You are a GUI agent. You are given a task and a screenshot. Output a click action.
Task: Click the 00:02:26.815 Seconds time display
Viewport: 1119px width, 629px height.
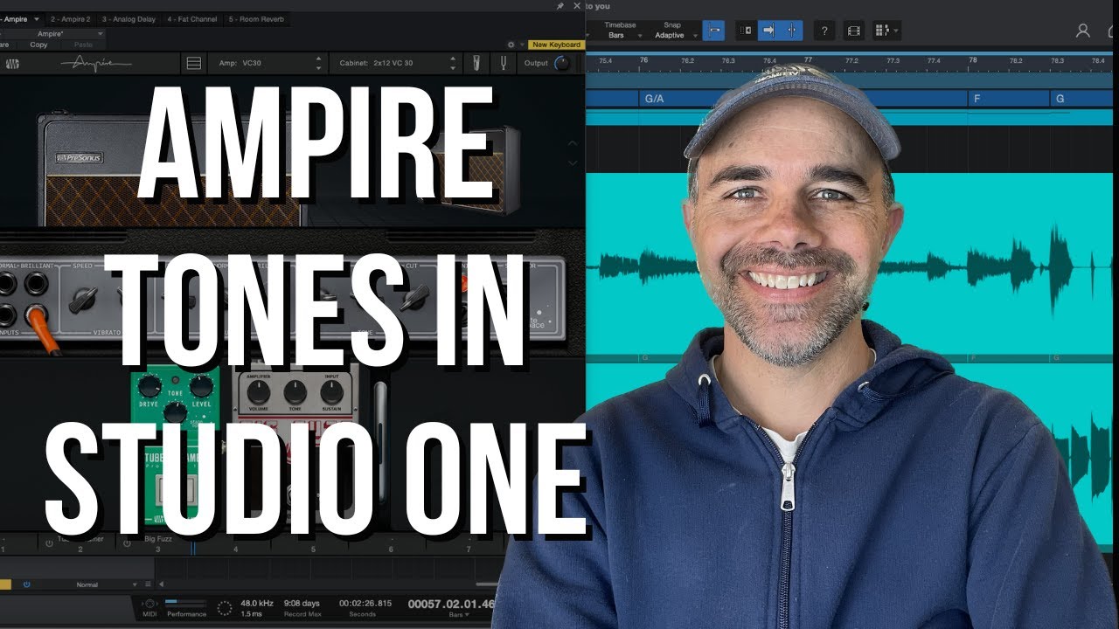coord(365,603)
